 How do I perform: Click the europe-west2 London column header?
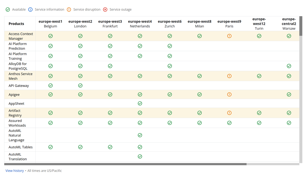[80, 24]
